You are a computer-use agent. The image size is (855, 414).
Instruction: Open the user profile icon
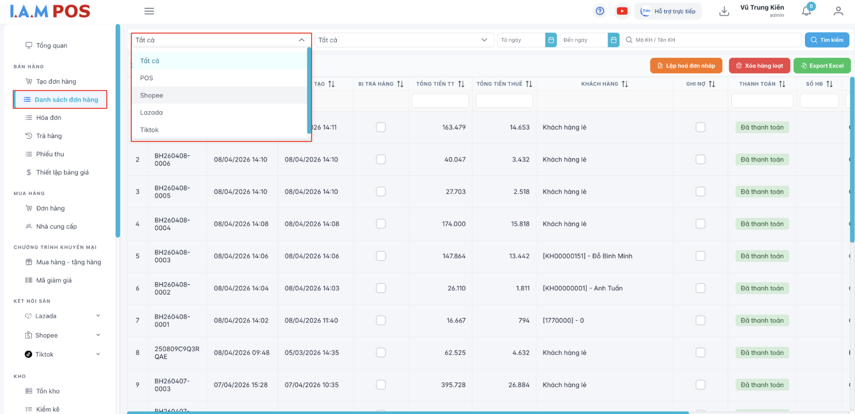[838, 11]
